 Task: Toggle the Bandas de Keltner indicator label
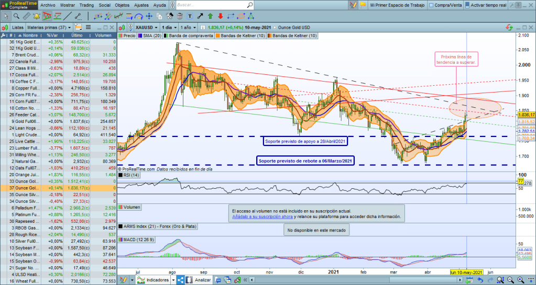tap(238, 36)
